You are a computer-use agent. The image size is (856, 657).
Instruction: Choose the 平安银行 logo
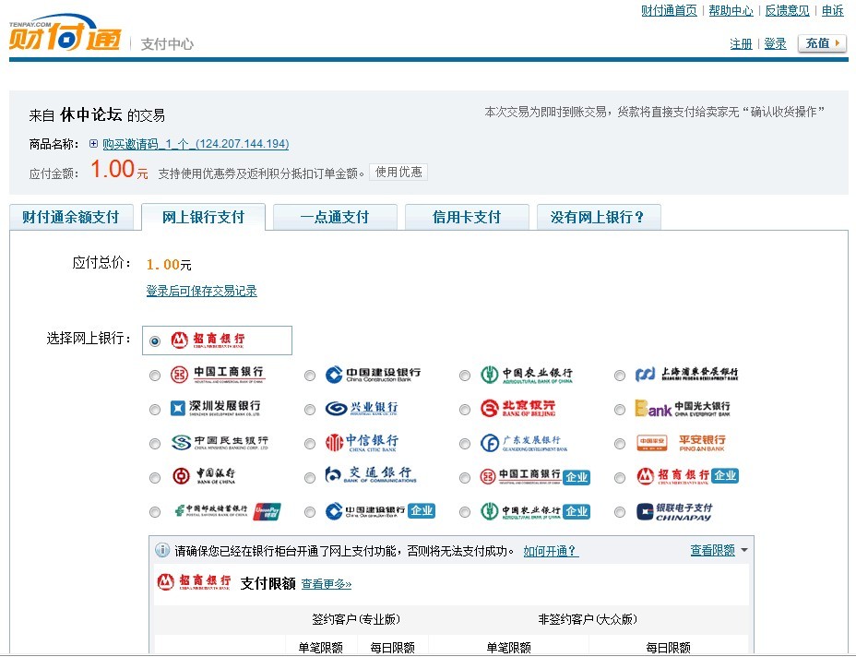[682, 443]
